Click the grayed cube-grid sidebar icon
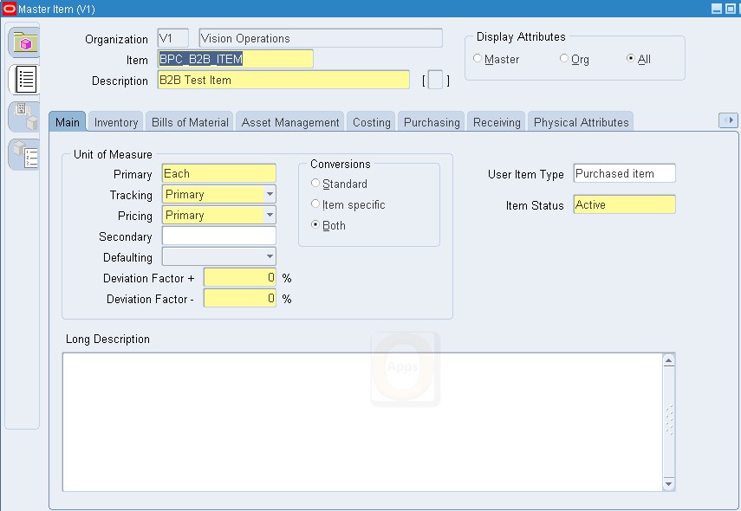The image size is (741, 511). click(23, 117)
